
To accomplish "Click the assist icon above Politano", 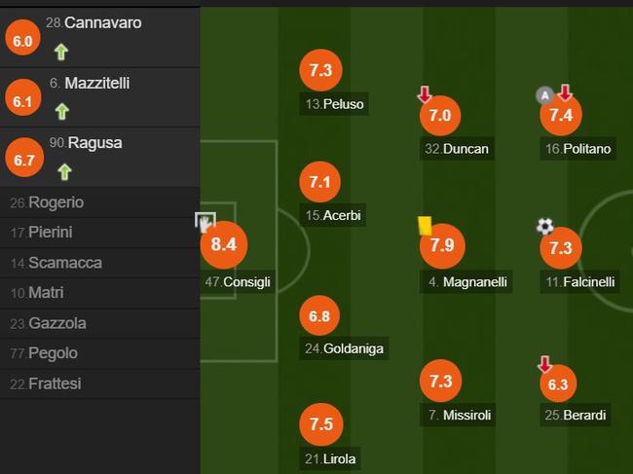I will (545, 94).
